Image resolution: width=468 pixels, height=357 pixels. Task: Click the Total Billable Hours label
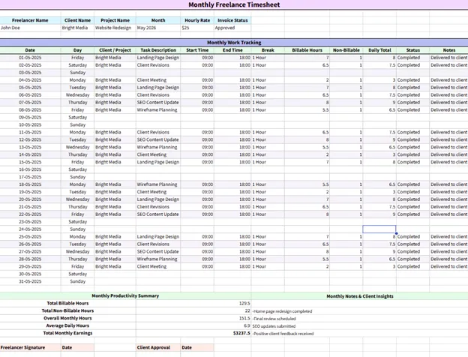[x=67, y=303]
